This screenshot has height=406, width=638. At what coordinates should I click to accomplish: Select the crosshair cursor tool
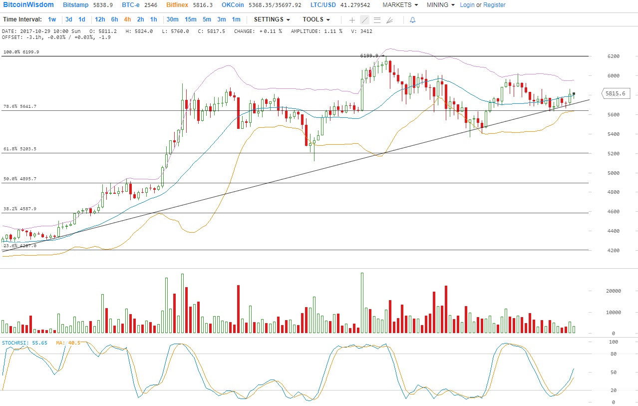tap(352, 20)
